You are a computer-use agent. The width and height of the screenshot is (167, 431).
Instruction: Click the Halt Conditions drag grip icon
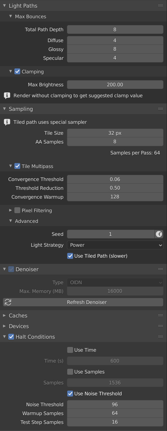(161, 337)
